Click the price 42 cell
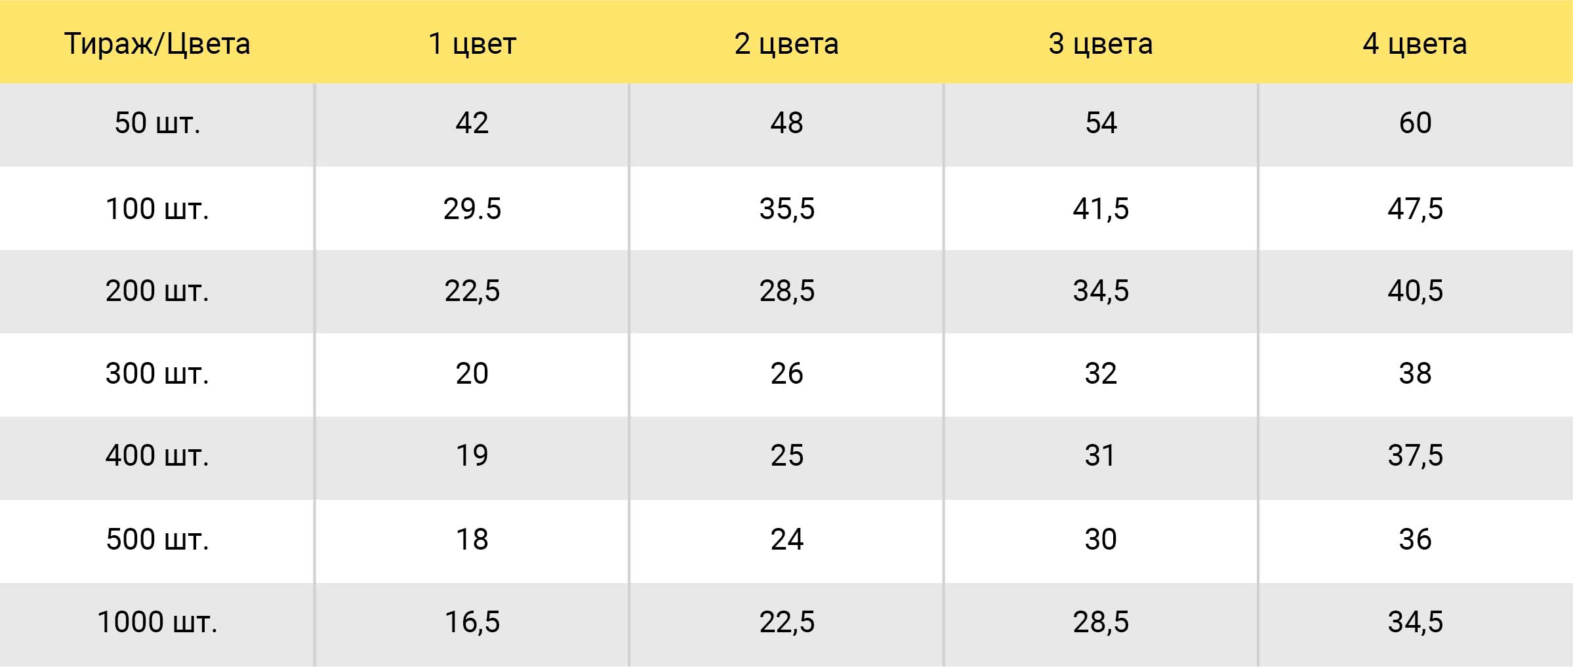This screenshot has height=667, width=1573. [472, 123]
